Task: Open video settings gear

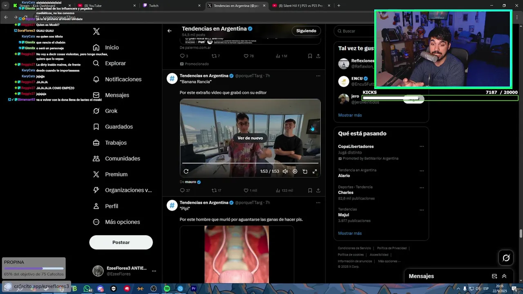Action: (295, 171)
